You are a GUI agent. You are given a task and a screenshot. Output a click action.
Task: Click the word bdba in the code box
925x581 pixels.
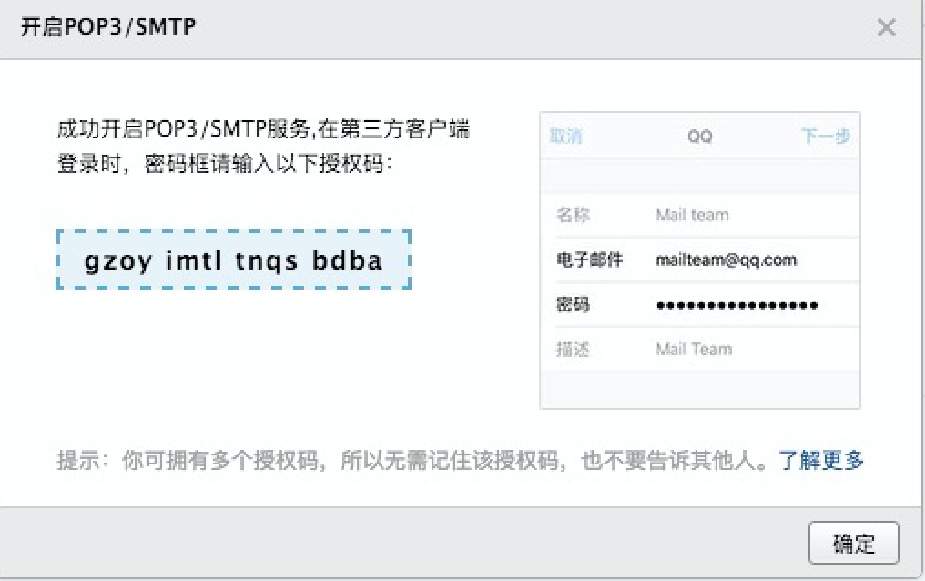coord(347,260)
